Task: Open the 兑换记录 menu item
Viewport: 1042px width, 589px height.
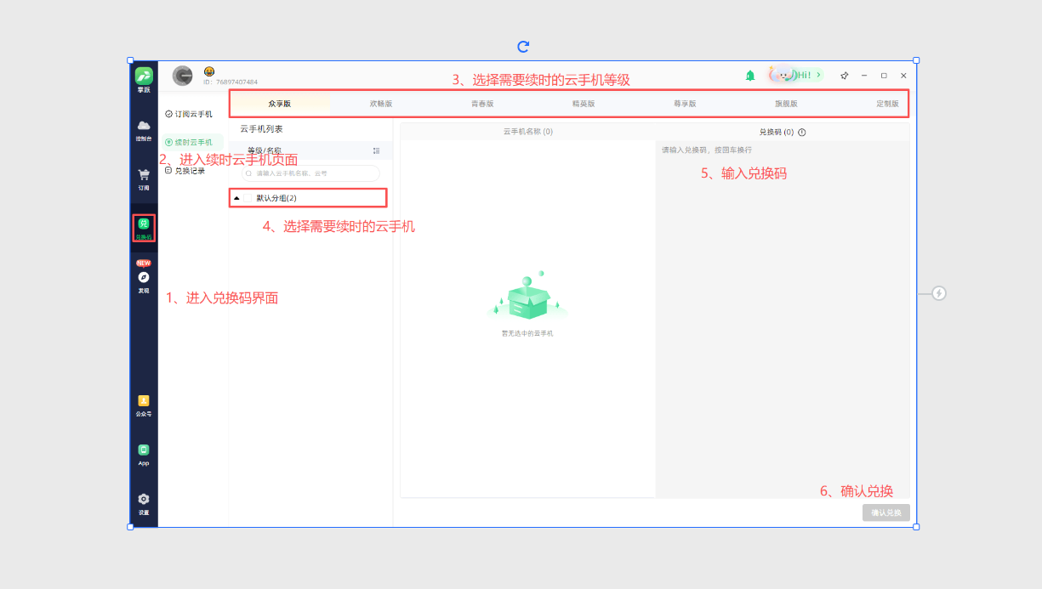Action: 185,170
